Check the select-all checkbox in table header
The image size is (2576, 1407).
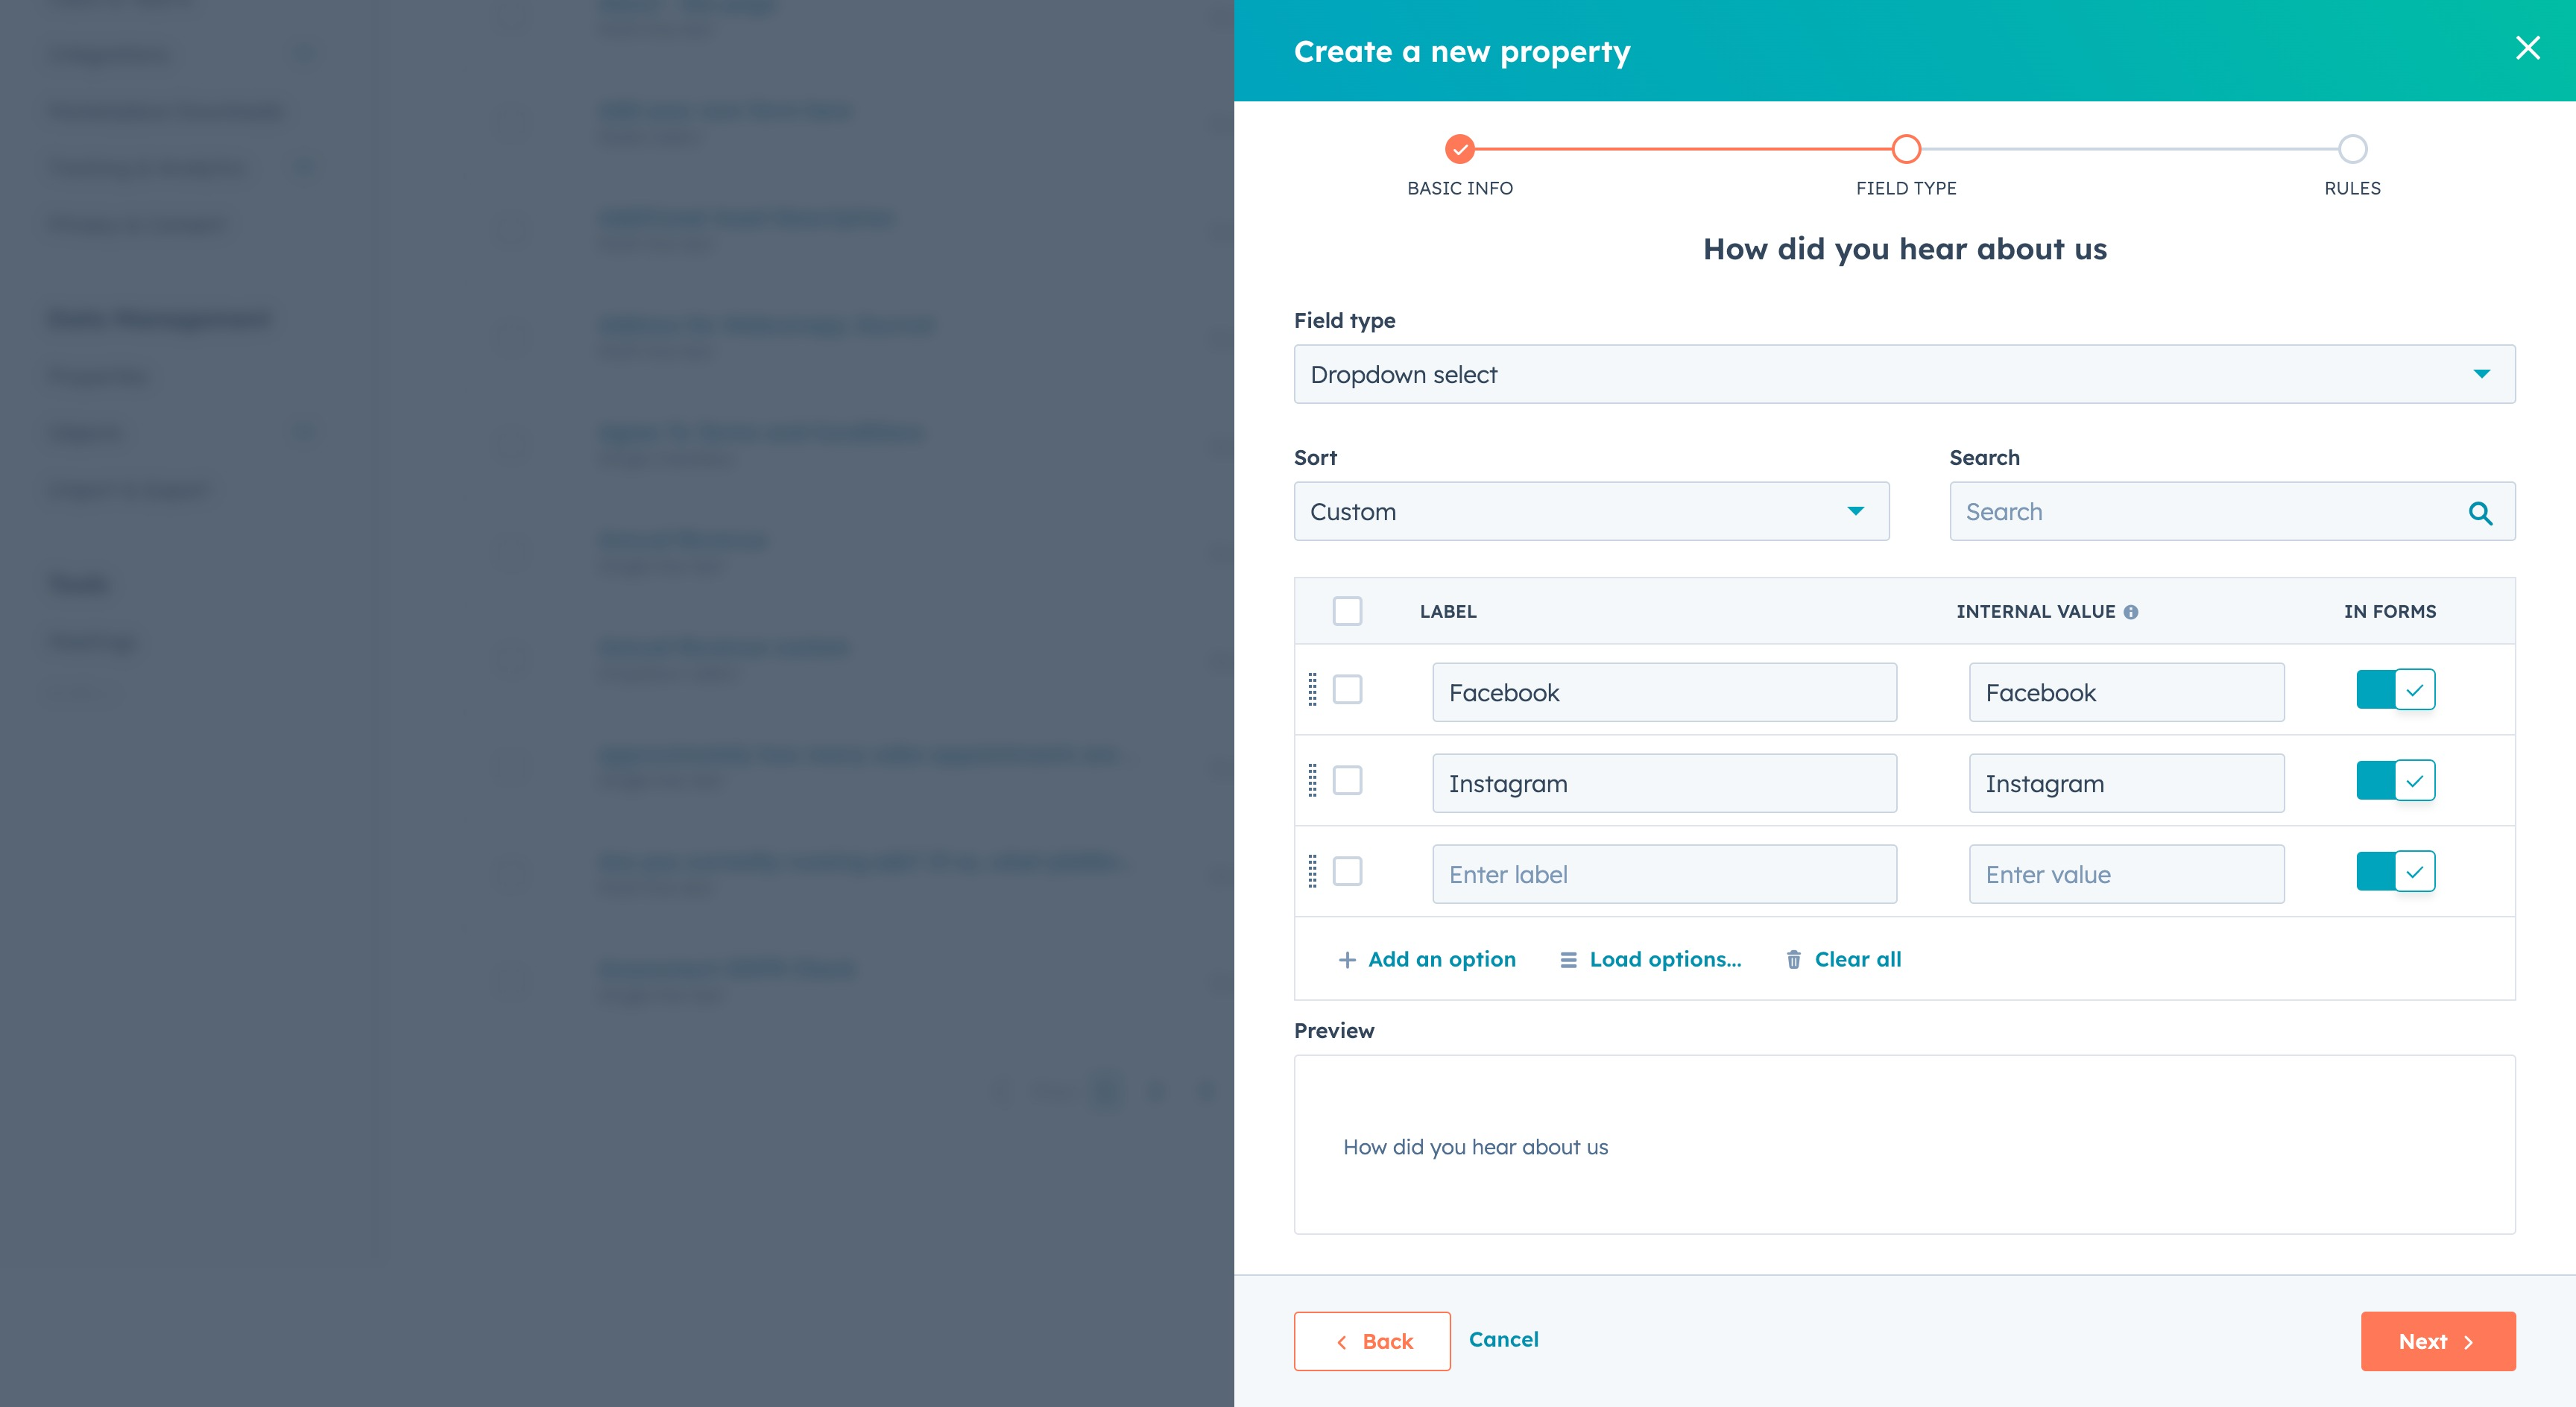1348,610
